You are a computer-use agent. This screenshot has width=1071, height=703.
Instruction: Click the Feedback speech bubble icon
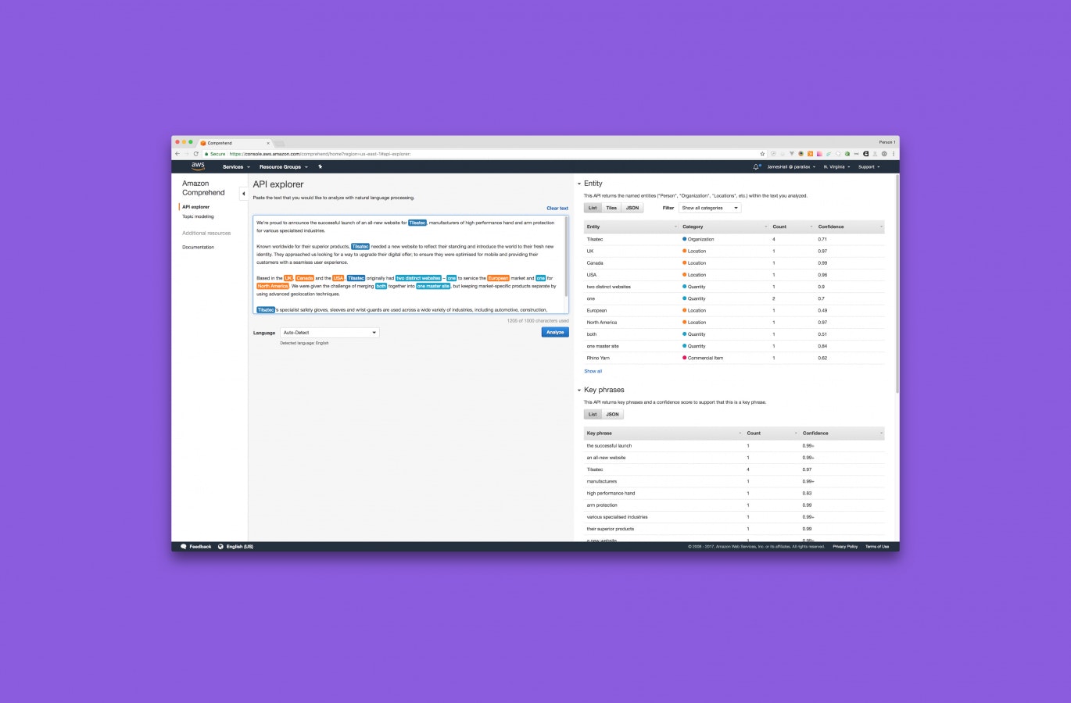[184, 547]
